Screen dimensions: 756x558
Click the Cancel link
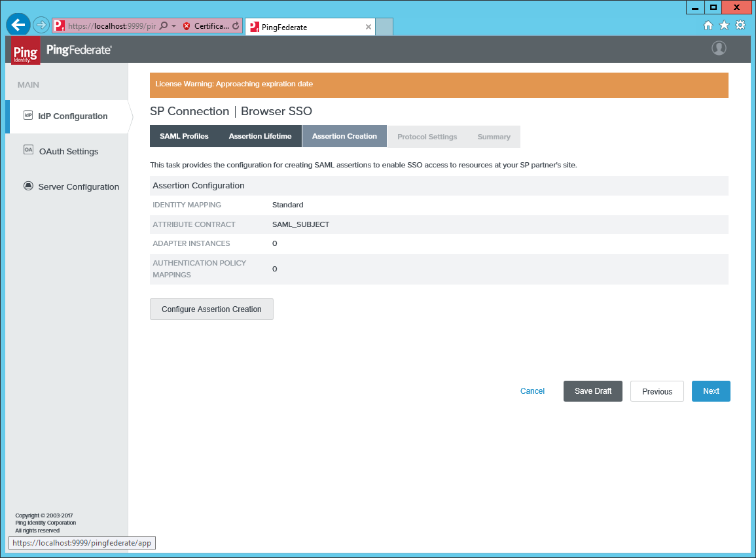[532, 391]
